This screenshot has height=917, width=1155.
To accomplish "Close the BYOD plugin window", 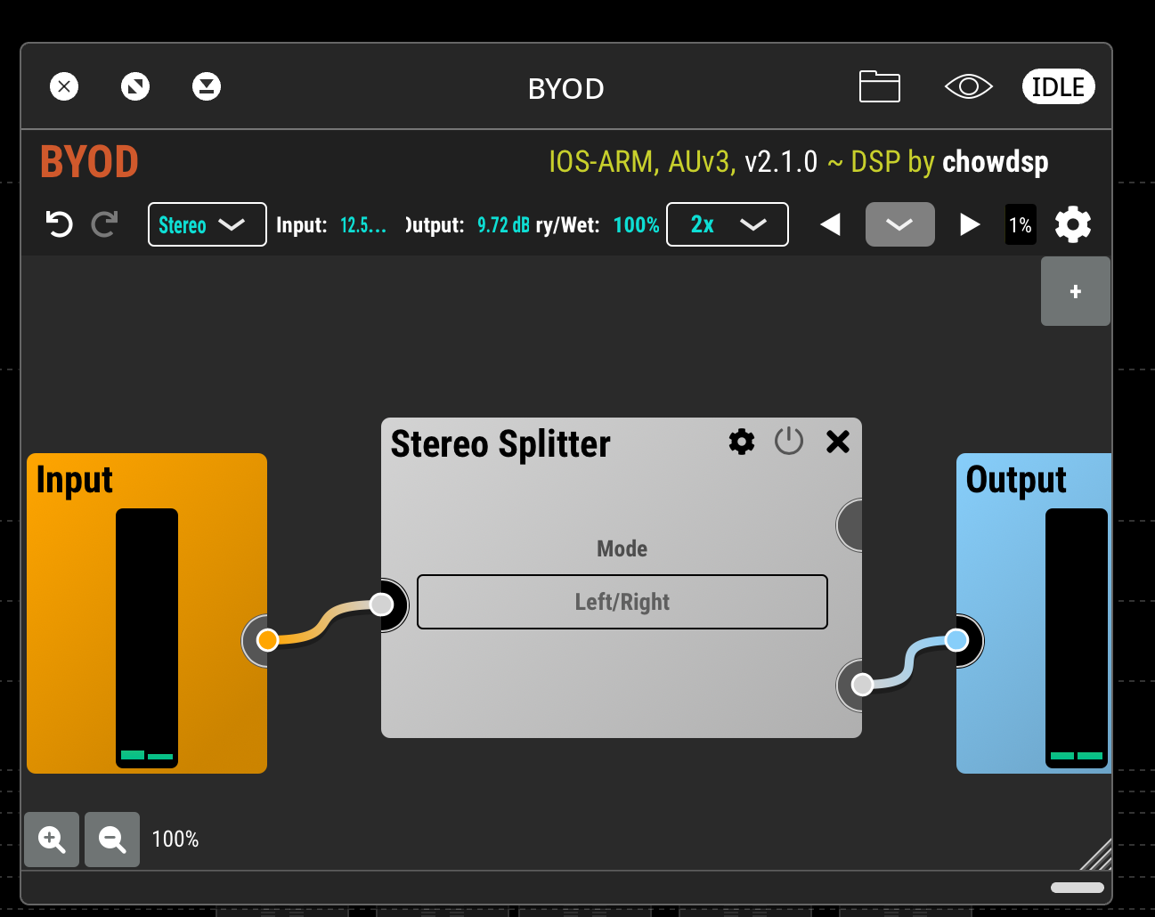I will pyautogui.click(x=64, y=86).
